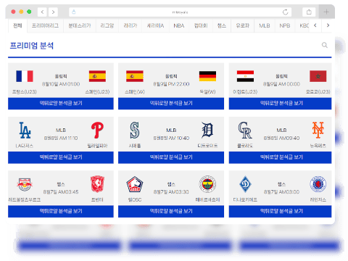Click Spain flag in Spain-Germany card
Viewport: 348px width, 261px height.
135,76
